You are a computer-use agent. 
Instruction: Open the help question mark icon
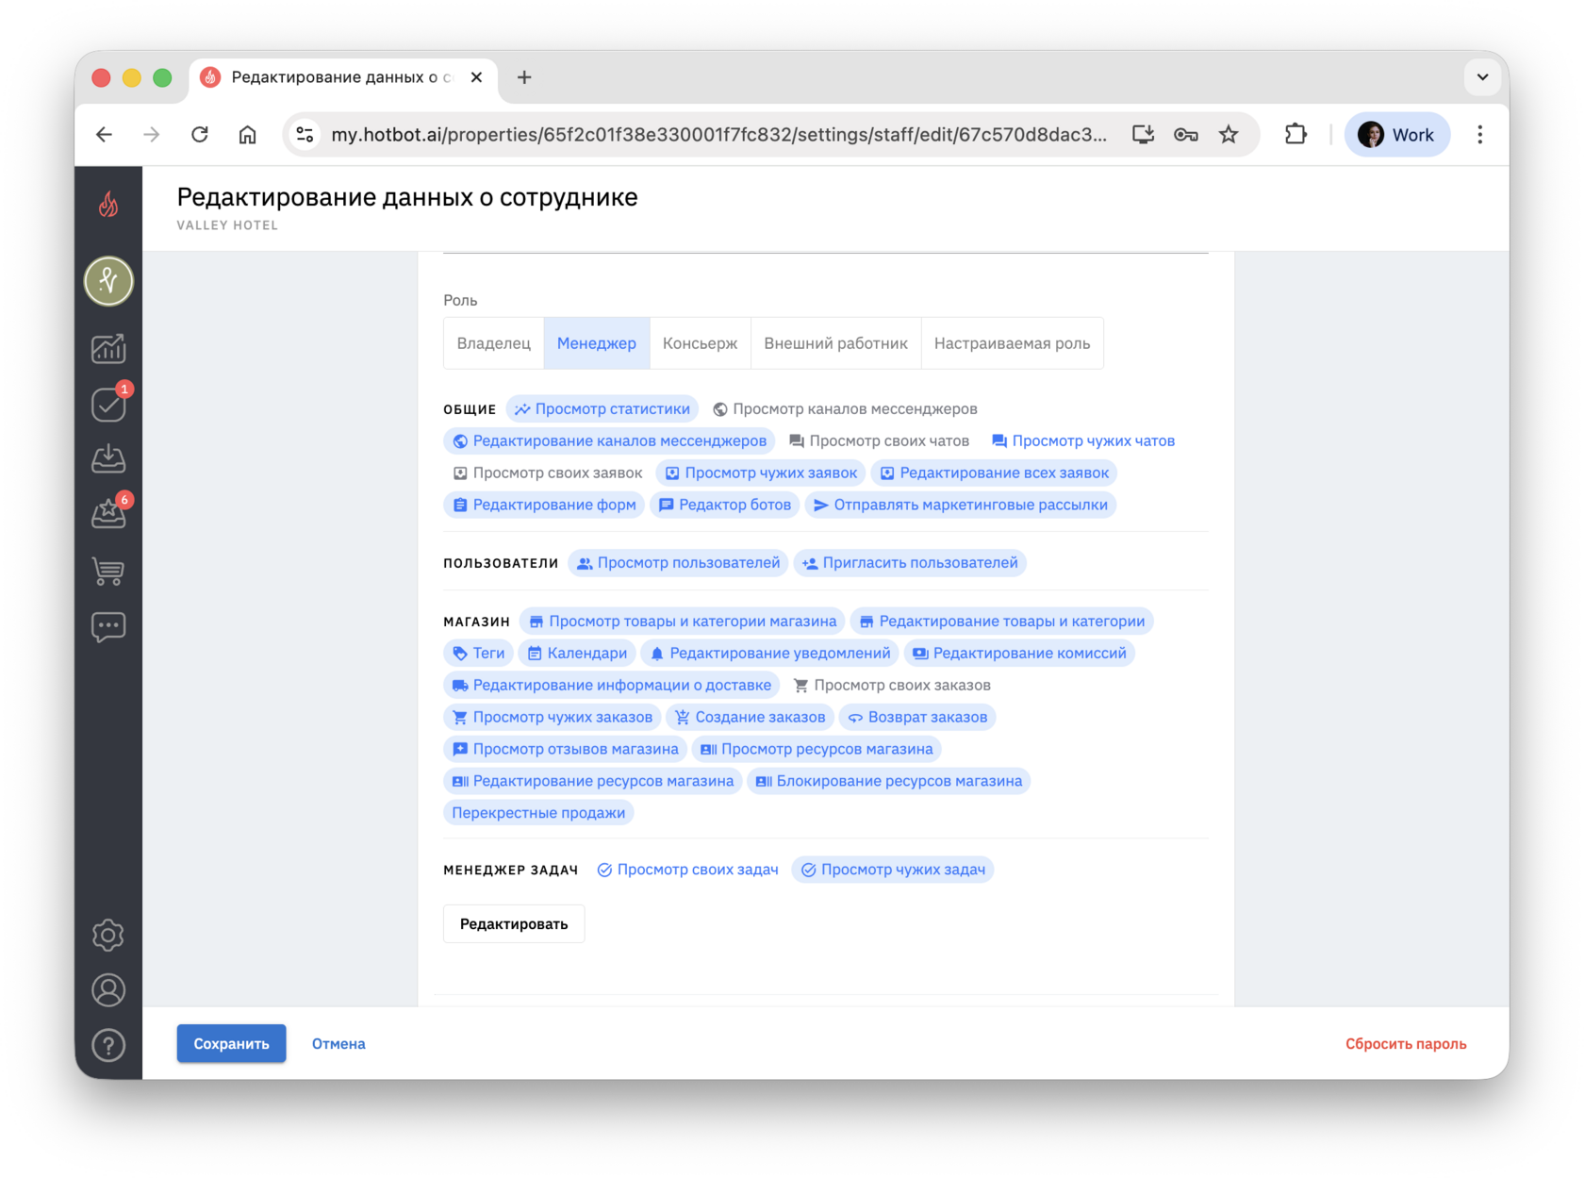108,1045
